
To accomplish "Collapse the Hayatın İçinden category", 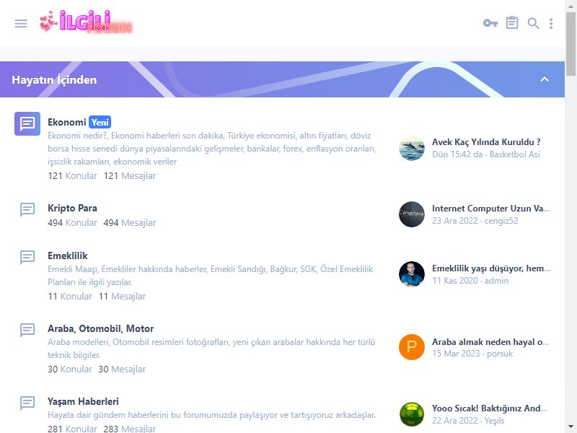I will [545, 79].
